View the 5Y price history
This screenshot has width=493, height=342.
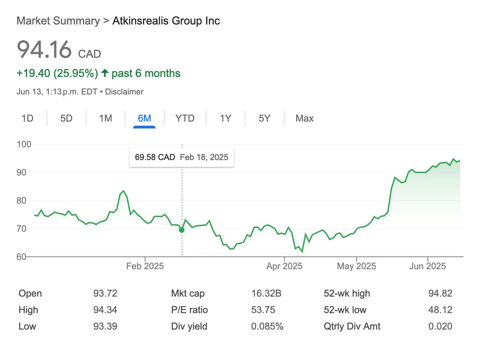pyautogui.click(x=265, y=118)
